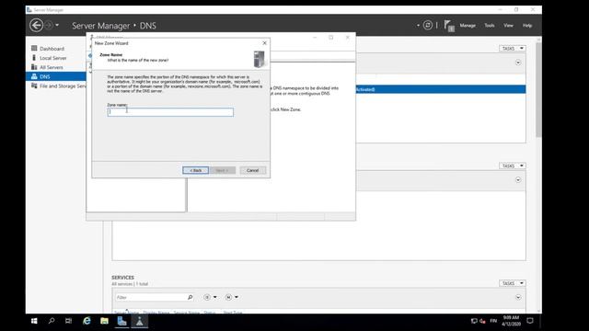589x331 pixels.
Task: Click the File and Storage Services icon
Action: click(x=34, y=86)
